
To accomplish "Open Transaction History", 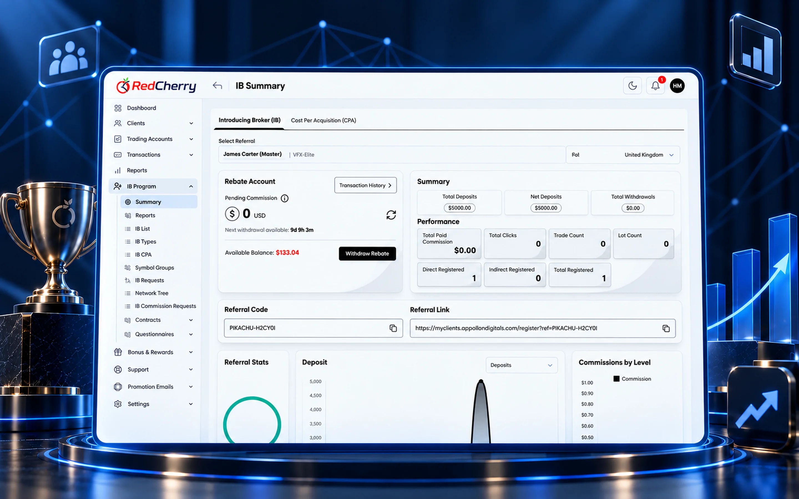I will pos(365,185).
